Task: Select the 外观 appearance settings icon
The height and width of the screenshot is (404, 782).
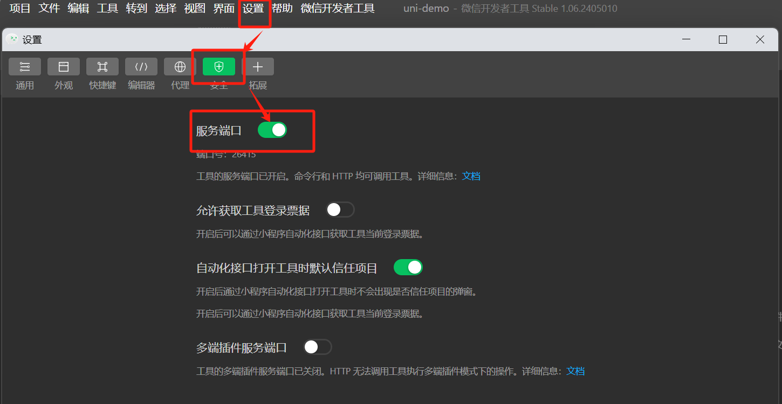Action: coord(64,66)
